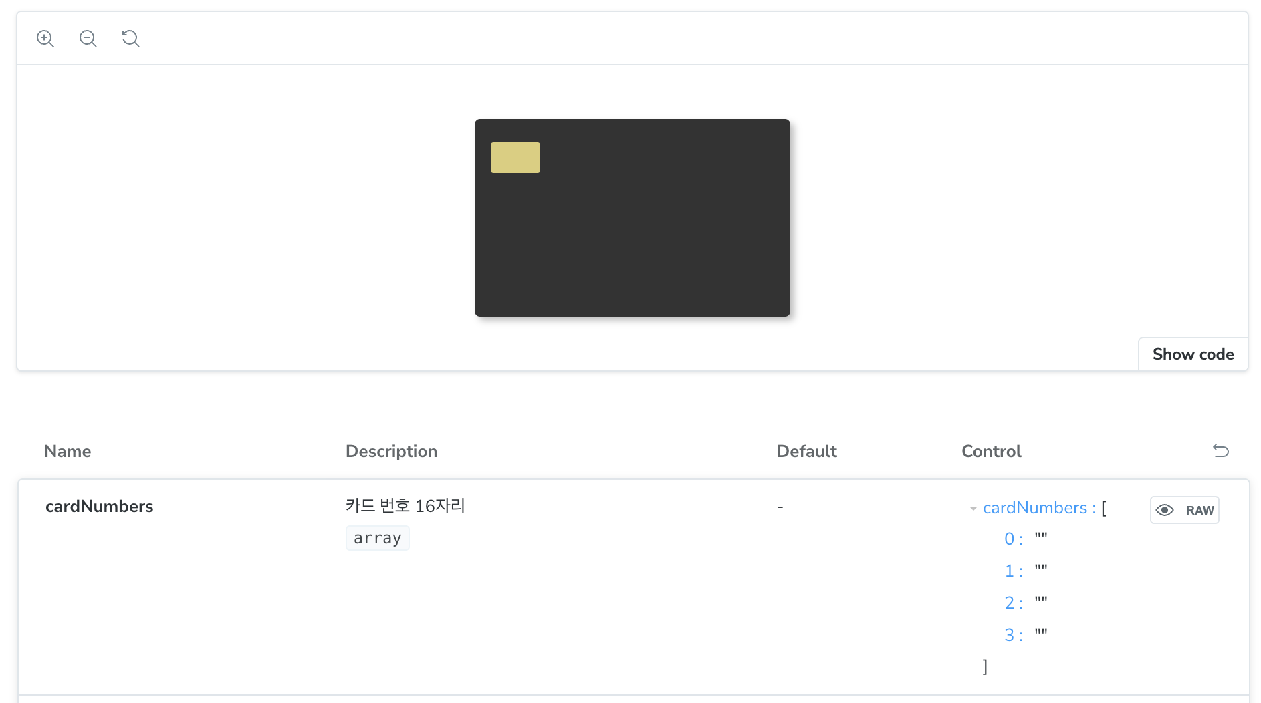Viewport: 1261px width, 703px height.
Task: Click the Control column header
Action: (x=992, y=451)
